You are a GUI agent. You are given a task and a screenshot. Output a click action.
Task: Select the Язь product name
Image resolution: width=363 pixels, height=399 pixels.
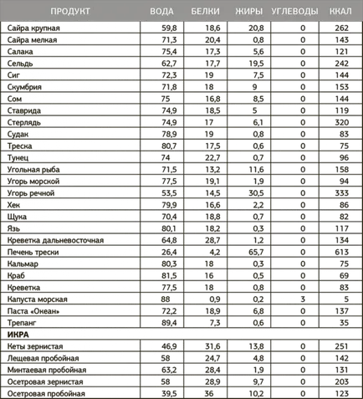(x=13, y=228)
